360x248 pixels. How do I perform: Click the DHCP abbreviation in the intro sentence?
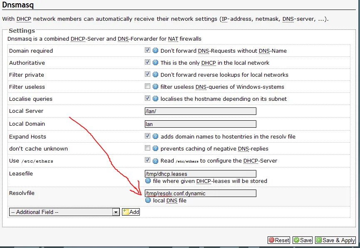pos(24,19)
